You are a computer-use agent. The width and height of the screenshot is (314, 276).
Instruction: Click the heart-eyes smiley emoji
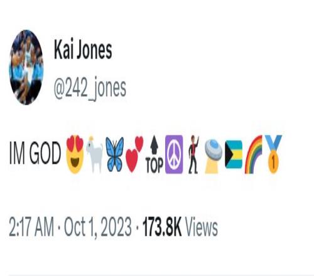click(75, 154)
